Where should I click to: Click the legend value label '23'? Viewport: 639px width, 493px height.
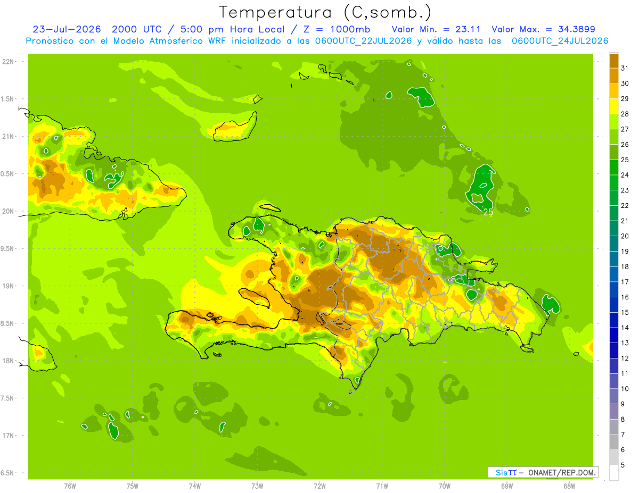(x=625, y=190)
